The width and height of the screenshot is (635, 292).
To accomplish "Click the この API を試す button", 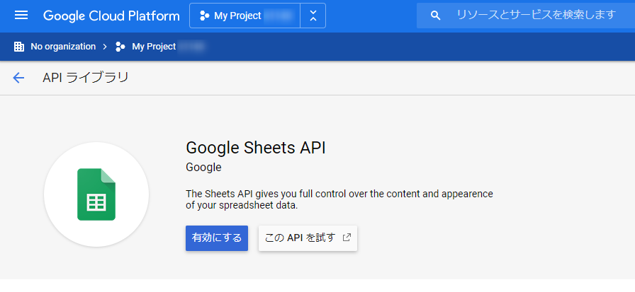I will [300, 238].
